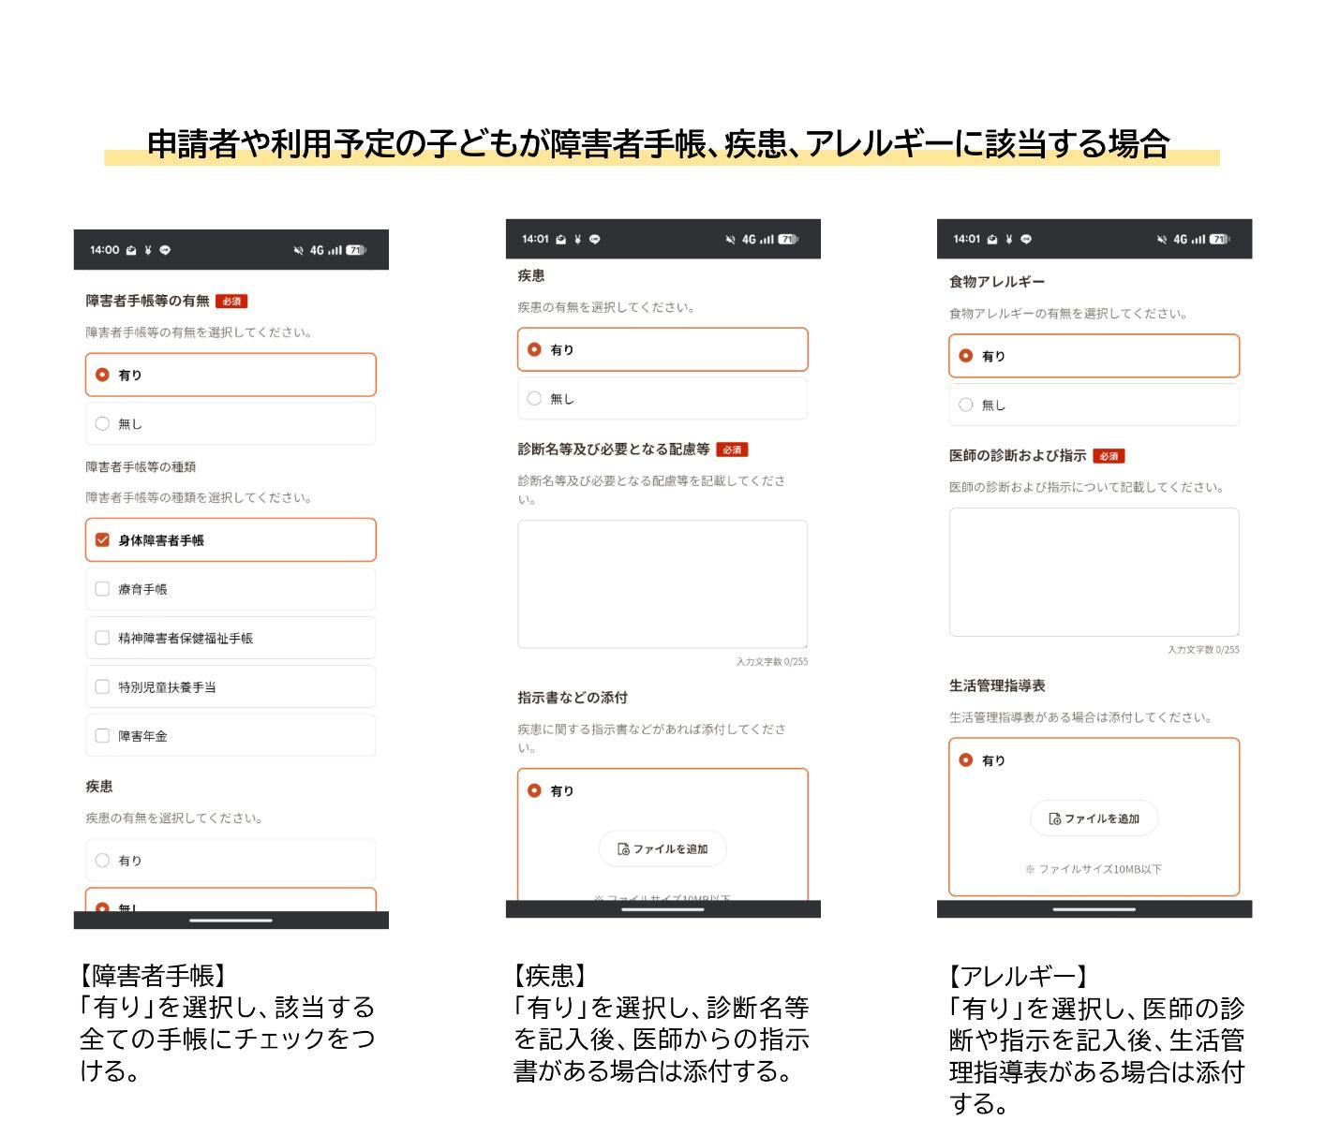Screen dimensions: 1325x1135
Task: Click the ファイルを追加 button under 指示書などの添付
Action: coord(662,848)
